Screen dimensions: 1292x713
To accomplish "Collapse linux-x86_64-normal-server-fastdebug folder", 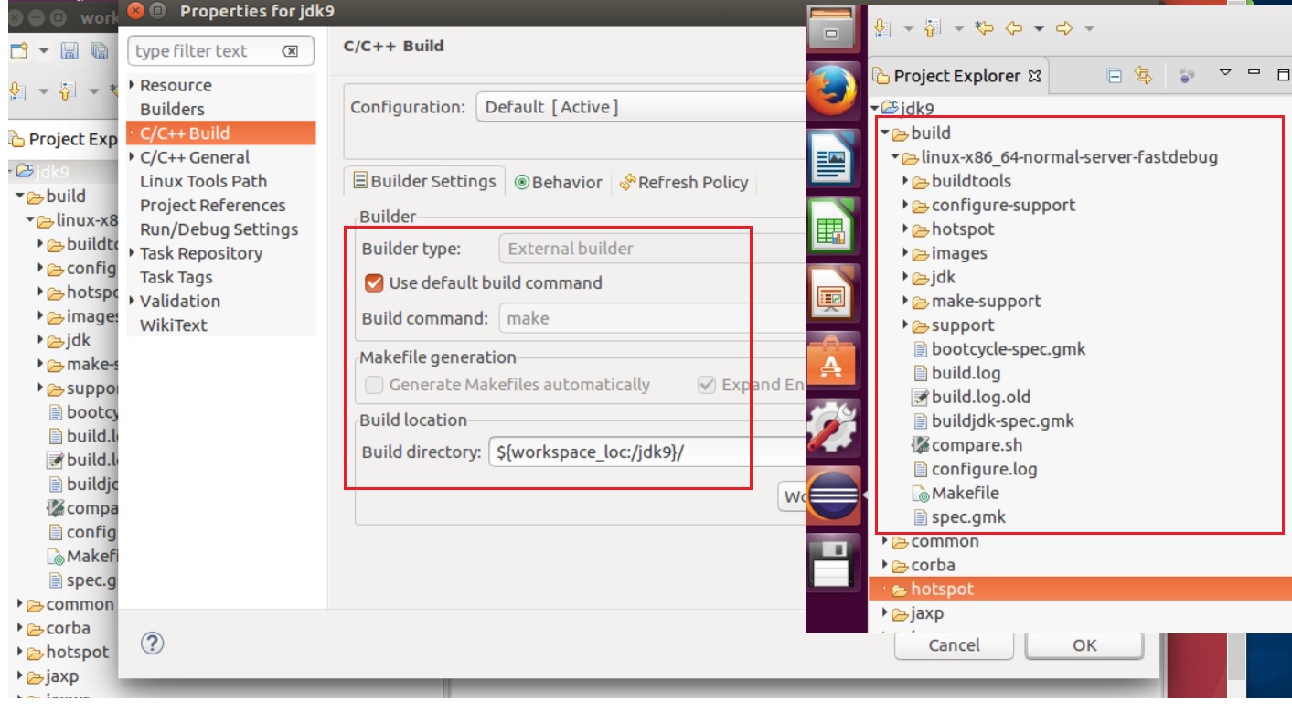I will click(x=895, y=157).
